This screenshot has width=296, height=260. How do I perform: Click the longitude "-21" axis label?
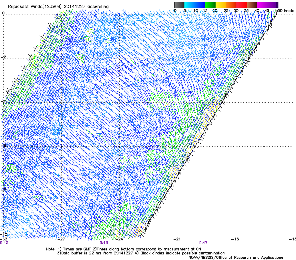[177, 239]
